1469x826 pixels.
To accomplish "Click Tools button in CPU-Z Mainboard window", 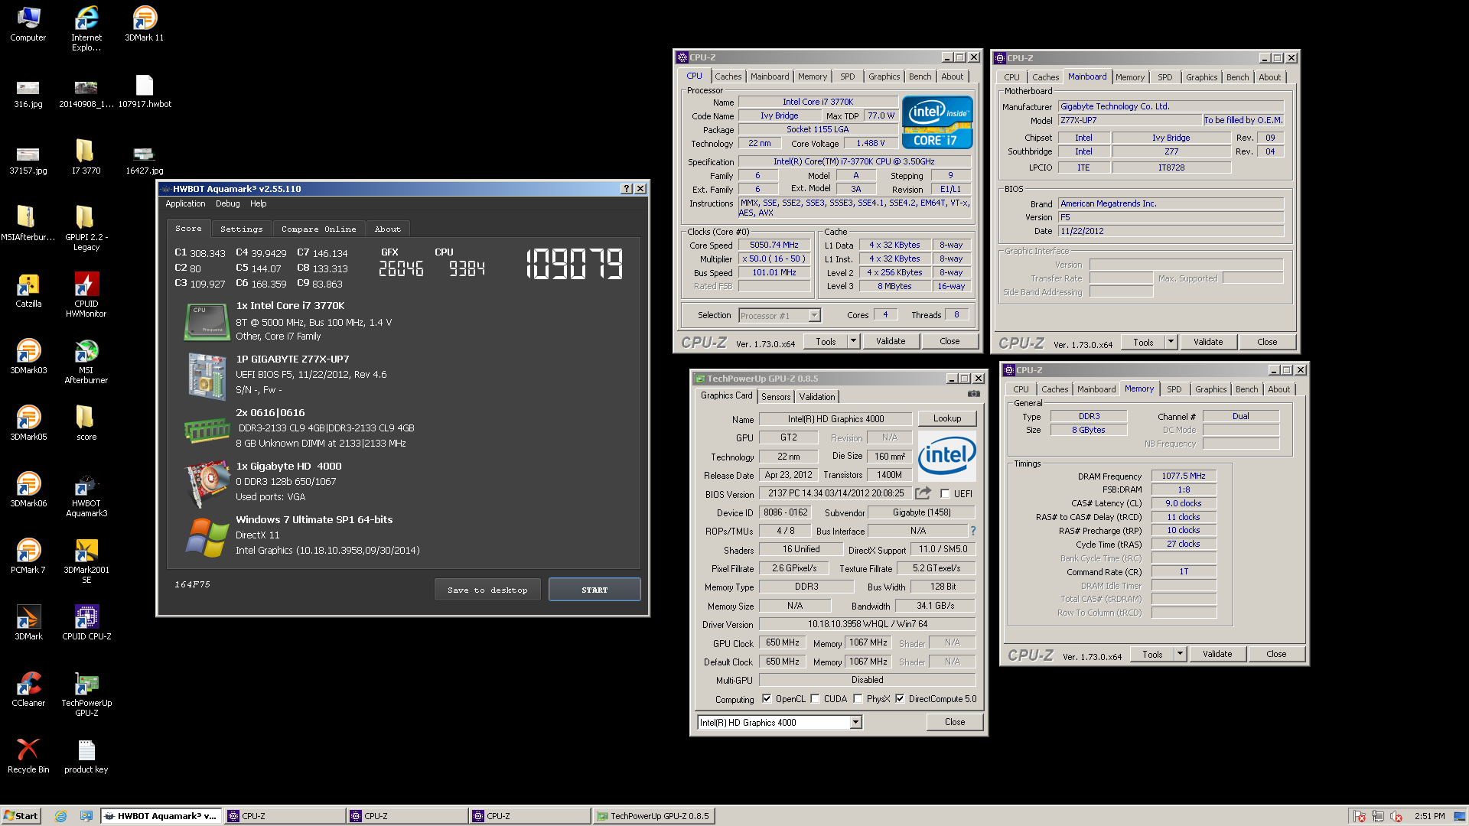I will [x=1143, y=342].
